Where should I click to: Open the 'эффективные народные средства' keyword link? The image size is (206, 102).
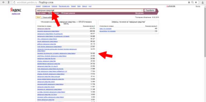tap(48, 64)
